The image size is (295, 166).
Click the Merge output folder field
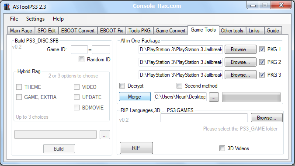(x=180, y=97)
